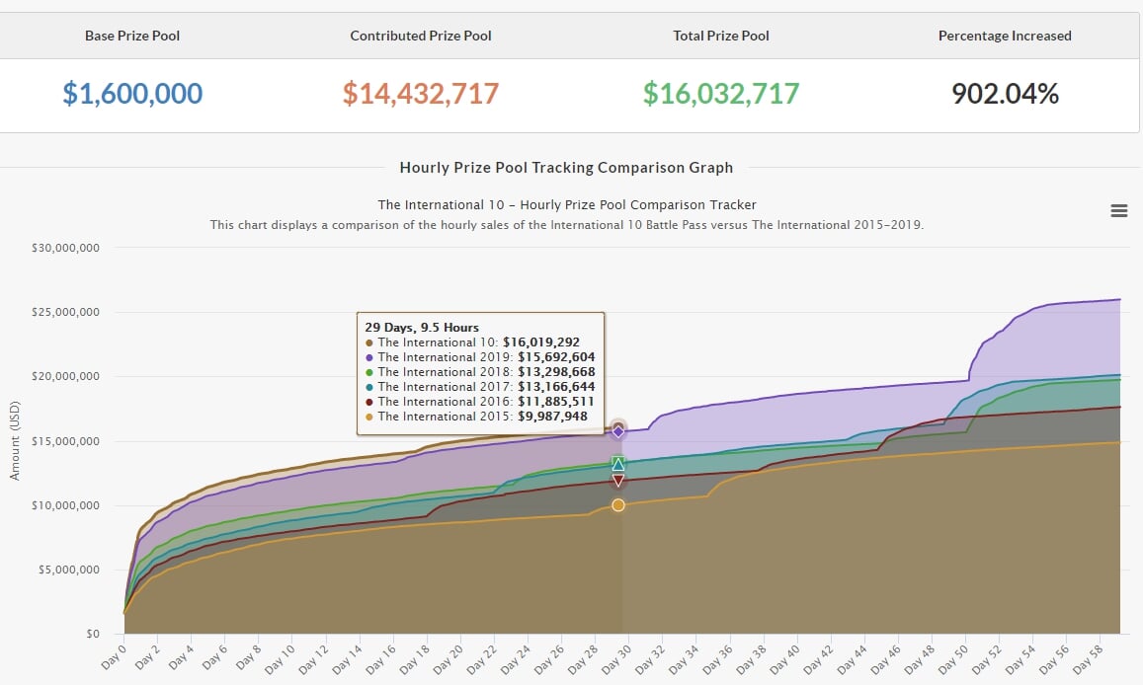Viewport: 1143px width, 685px height.
Task: Click the tooltip row "The International 2015: $9,987,948"
Action: [x=477, y=417]
